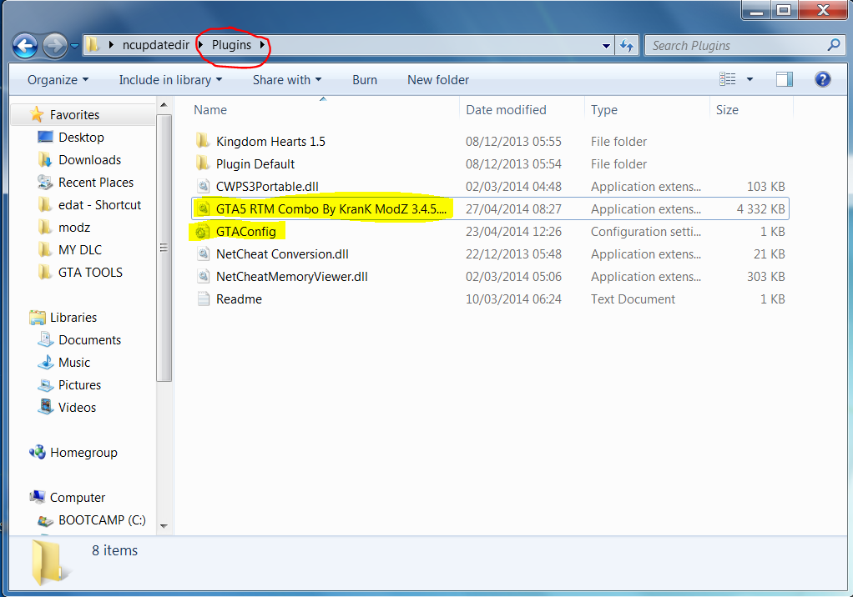This screenshot has width=853, height=597.
Task: Open Downloads in the Favorites list
Action: click(x=90, y=160)
